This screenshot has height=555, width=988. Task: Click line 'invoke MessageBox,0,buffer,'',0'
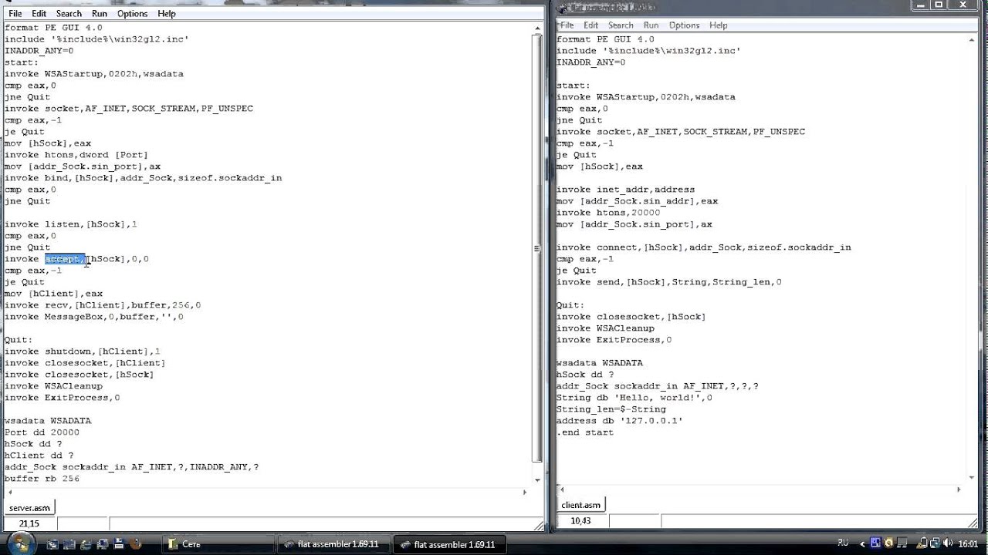pyautogui.click(x=94, y=317)
